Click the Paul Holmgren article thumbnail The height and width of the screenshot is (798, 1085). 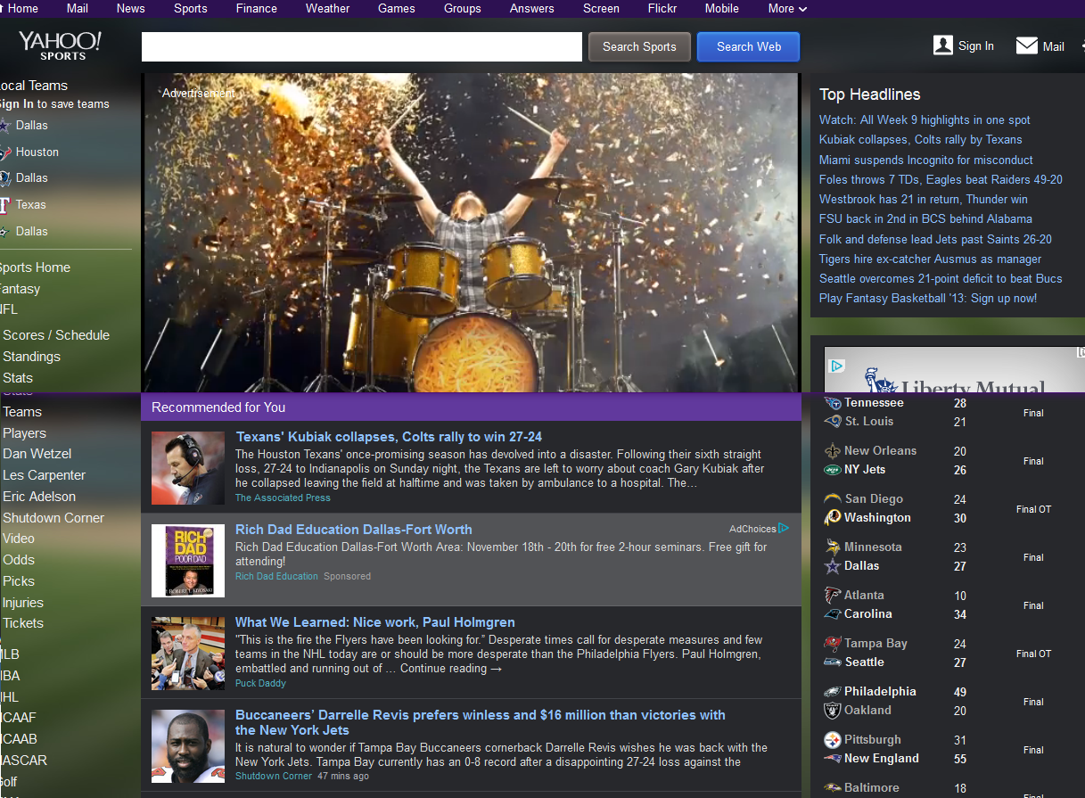click(x=188, y=654)
